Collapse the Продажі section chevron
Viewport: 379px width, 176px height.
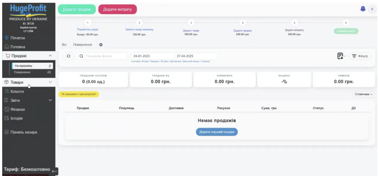50,56
